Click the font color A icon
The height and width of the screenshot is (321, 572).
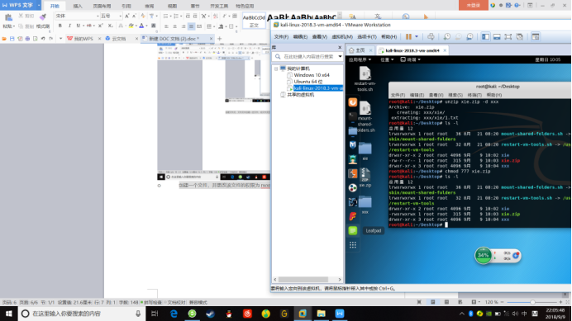click(x=141, y=26)
